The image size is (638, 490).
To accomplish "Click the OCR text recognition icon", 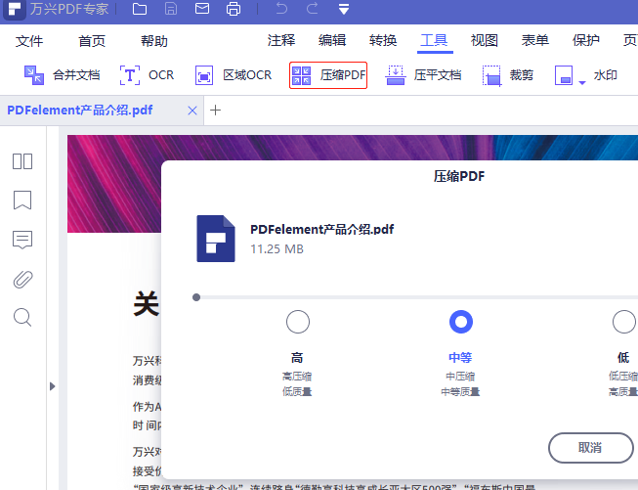I will tap(130, 75).
